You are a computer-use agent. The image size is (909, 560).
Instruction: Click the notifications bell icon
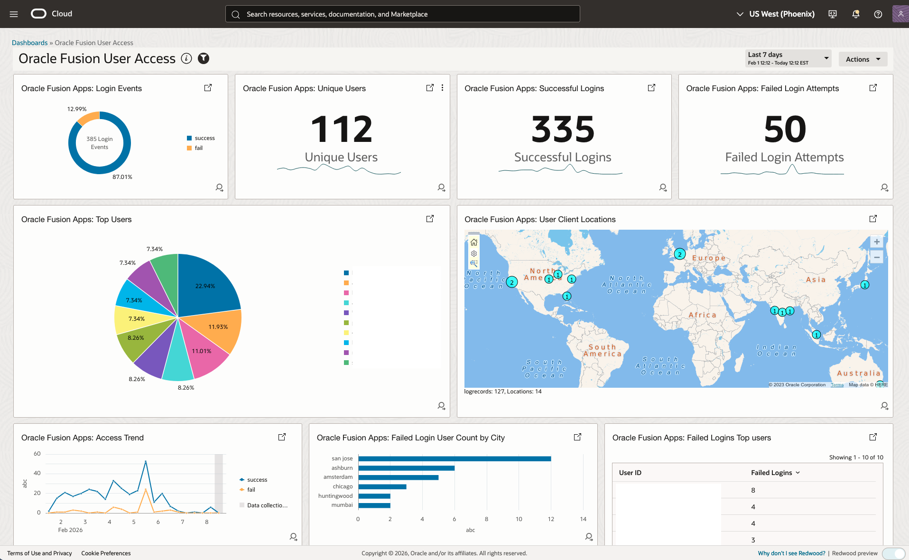(x=855, y=14)
